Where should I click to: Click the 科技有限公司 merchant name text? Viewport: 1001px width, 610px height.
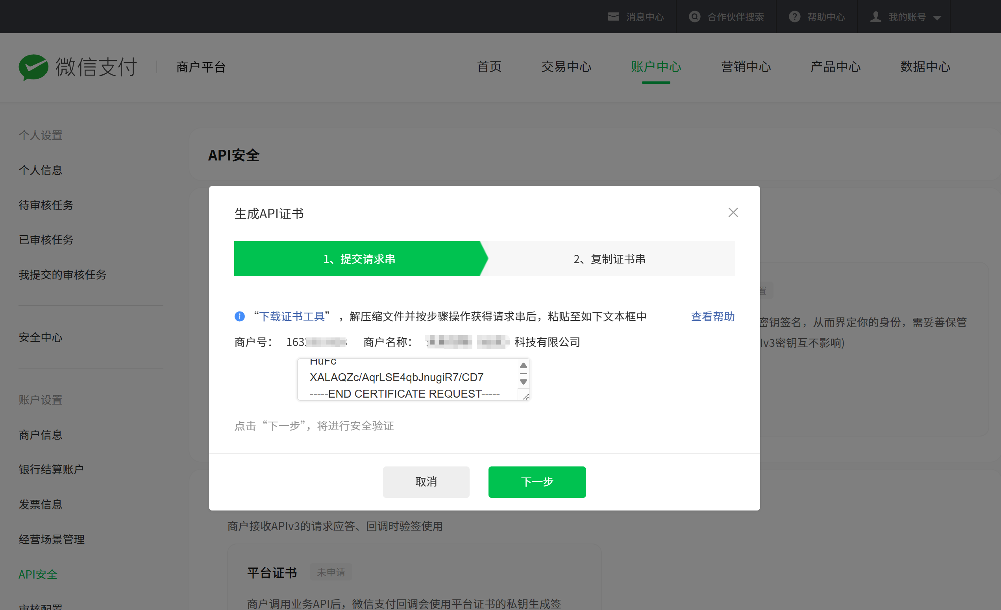[547, 342]
